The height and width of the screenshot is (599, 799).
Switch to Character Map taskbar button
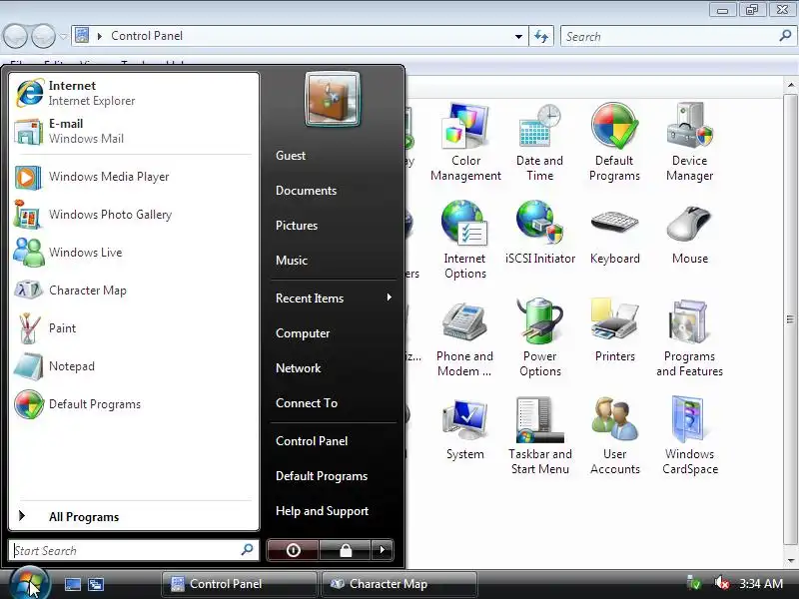coord(399,584)
